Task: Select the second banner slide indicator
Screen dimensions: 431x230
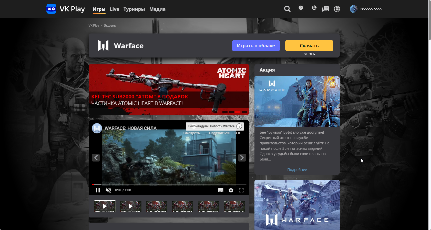Action: 231,112
